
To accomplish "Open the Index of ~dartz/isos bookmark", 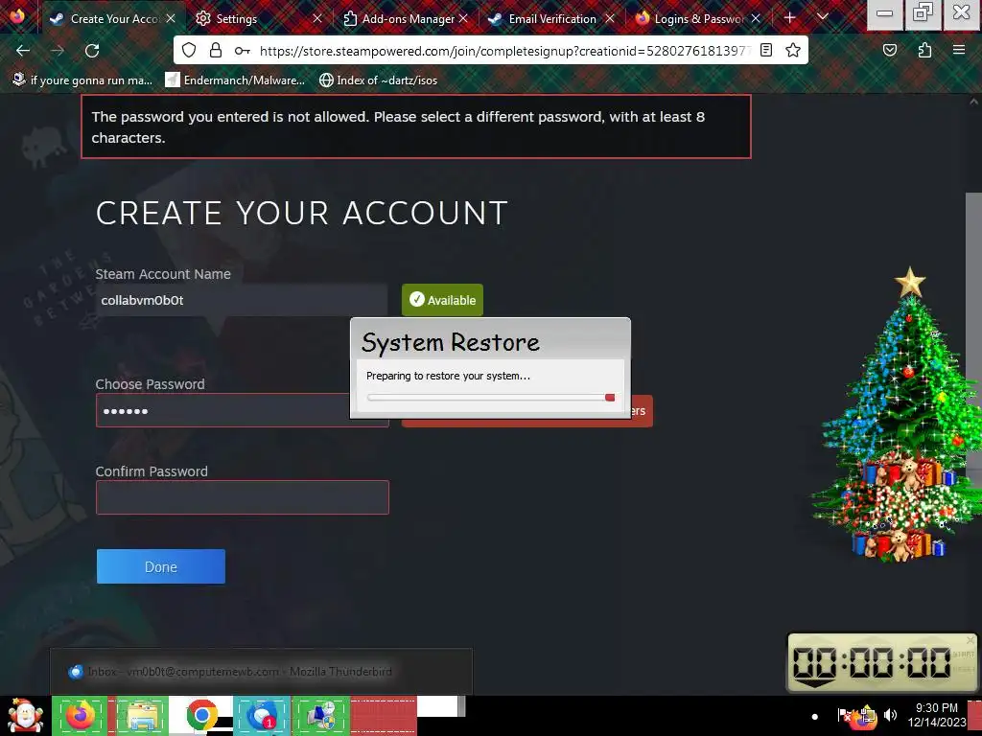I will pyautogui.click(x=378, y=80).
